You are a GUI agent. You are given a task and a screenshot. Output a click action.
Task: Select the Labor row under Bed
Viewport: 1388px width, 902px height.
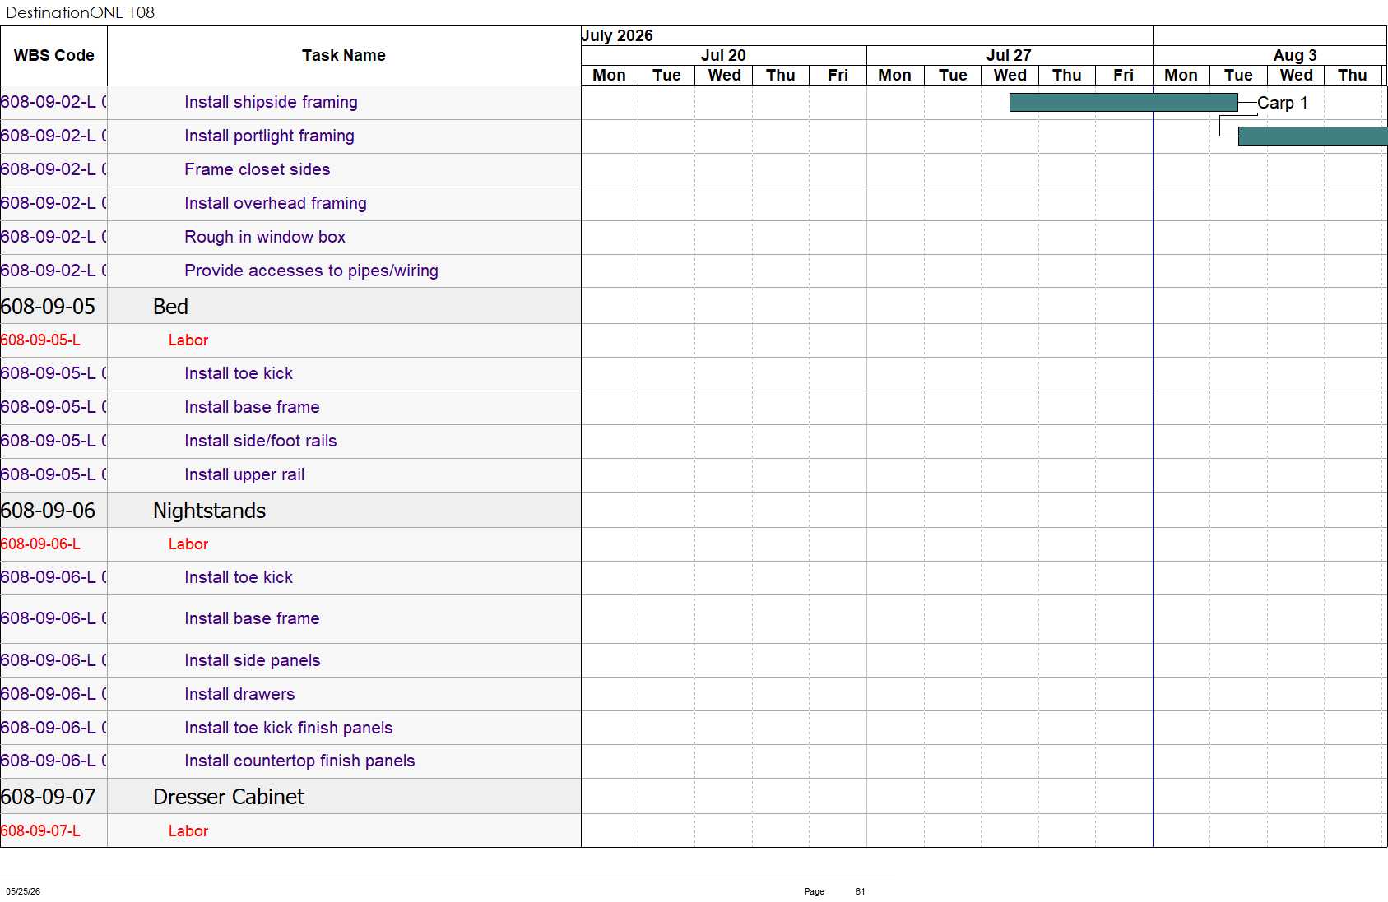tap(188, 340)
